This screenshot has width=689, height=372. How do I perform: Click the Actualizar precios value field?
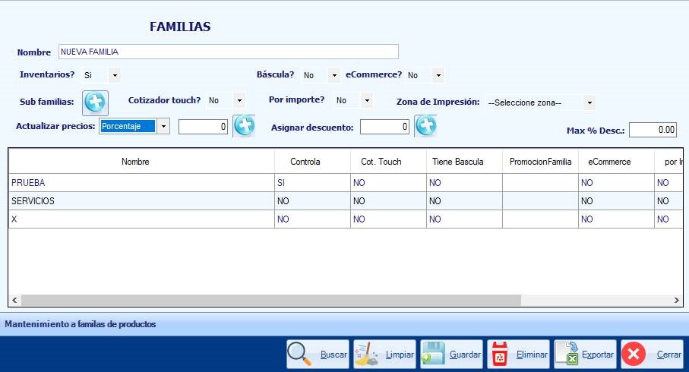[203, 127]
